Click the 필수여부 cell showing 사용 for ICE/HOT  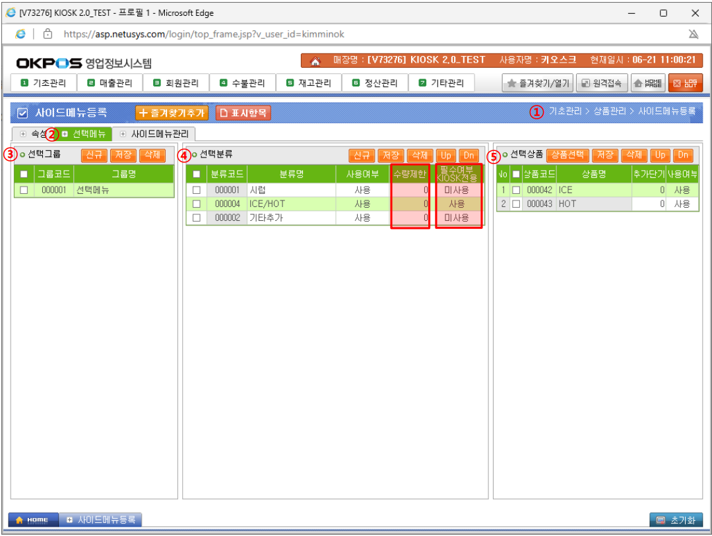click(x=457, y=204)
